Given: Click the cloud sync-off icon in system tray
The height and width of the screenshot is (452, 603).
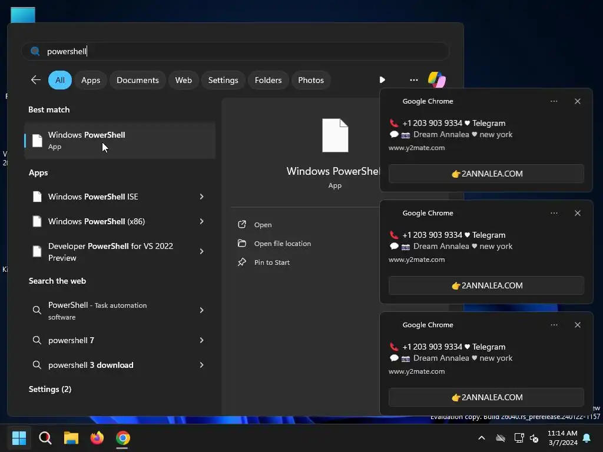Looking at the screenshot, I should tap(501, 438).
